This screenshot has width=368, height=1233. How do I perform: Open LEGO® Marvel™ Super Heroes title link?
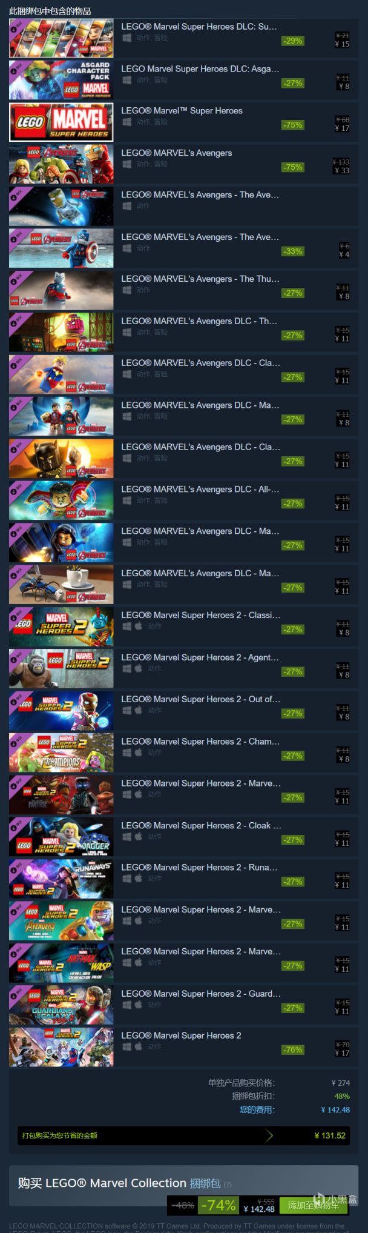coord(182,111)
